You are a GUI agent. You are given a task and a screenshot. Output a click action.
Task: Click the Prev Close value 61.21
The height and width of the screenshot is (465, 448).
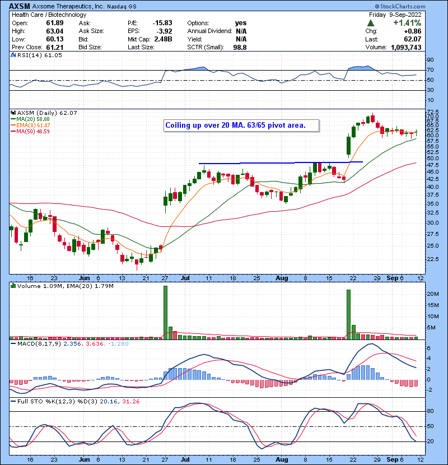pyautogui.click(x=54, y=47)
